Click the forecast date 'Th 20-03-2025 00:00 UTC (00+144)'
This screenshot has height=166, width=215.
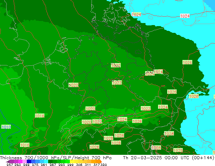[x=169, y=158]
